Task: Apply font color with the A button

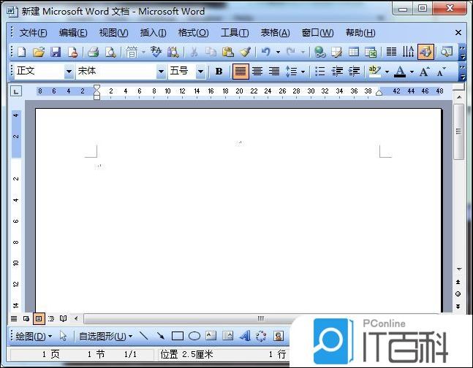Action: tap(400, 71)
